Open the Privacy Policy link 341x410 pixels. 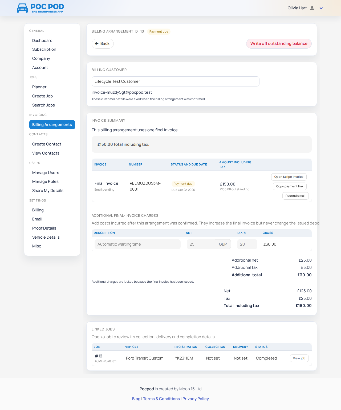[196, 399]
